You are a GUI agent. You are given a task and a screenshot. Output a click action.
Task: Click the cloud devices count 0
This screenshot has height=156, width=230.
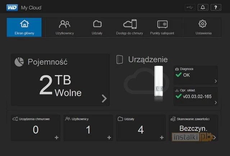tap(36, 130)
